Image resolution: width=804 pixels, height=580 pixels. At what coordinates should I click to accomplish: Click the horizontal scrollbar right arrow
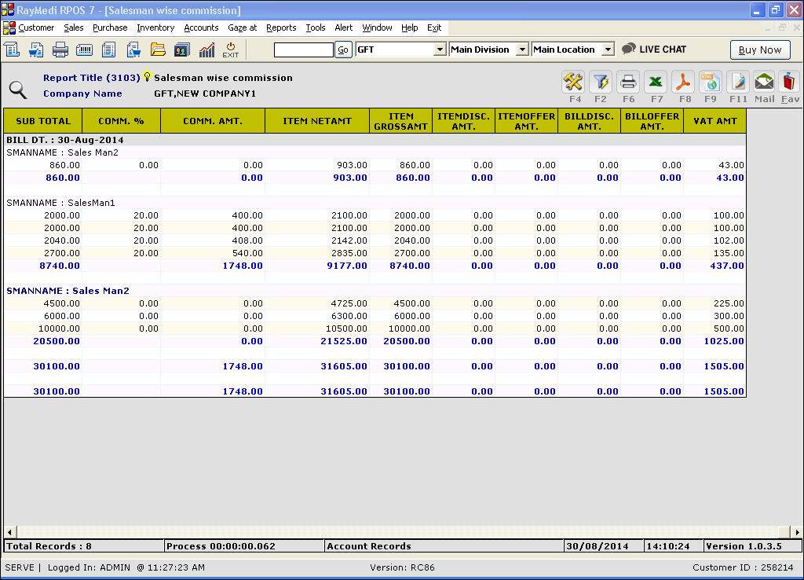(x=797, y=532)
